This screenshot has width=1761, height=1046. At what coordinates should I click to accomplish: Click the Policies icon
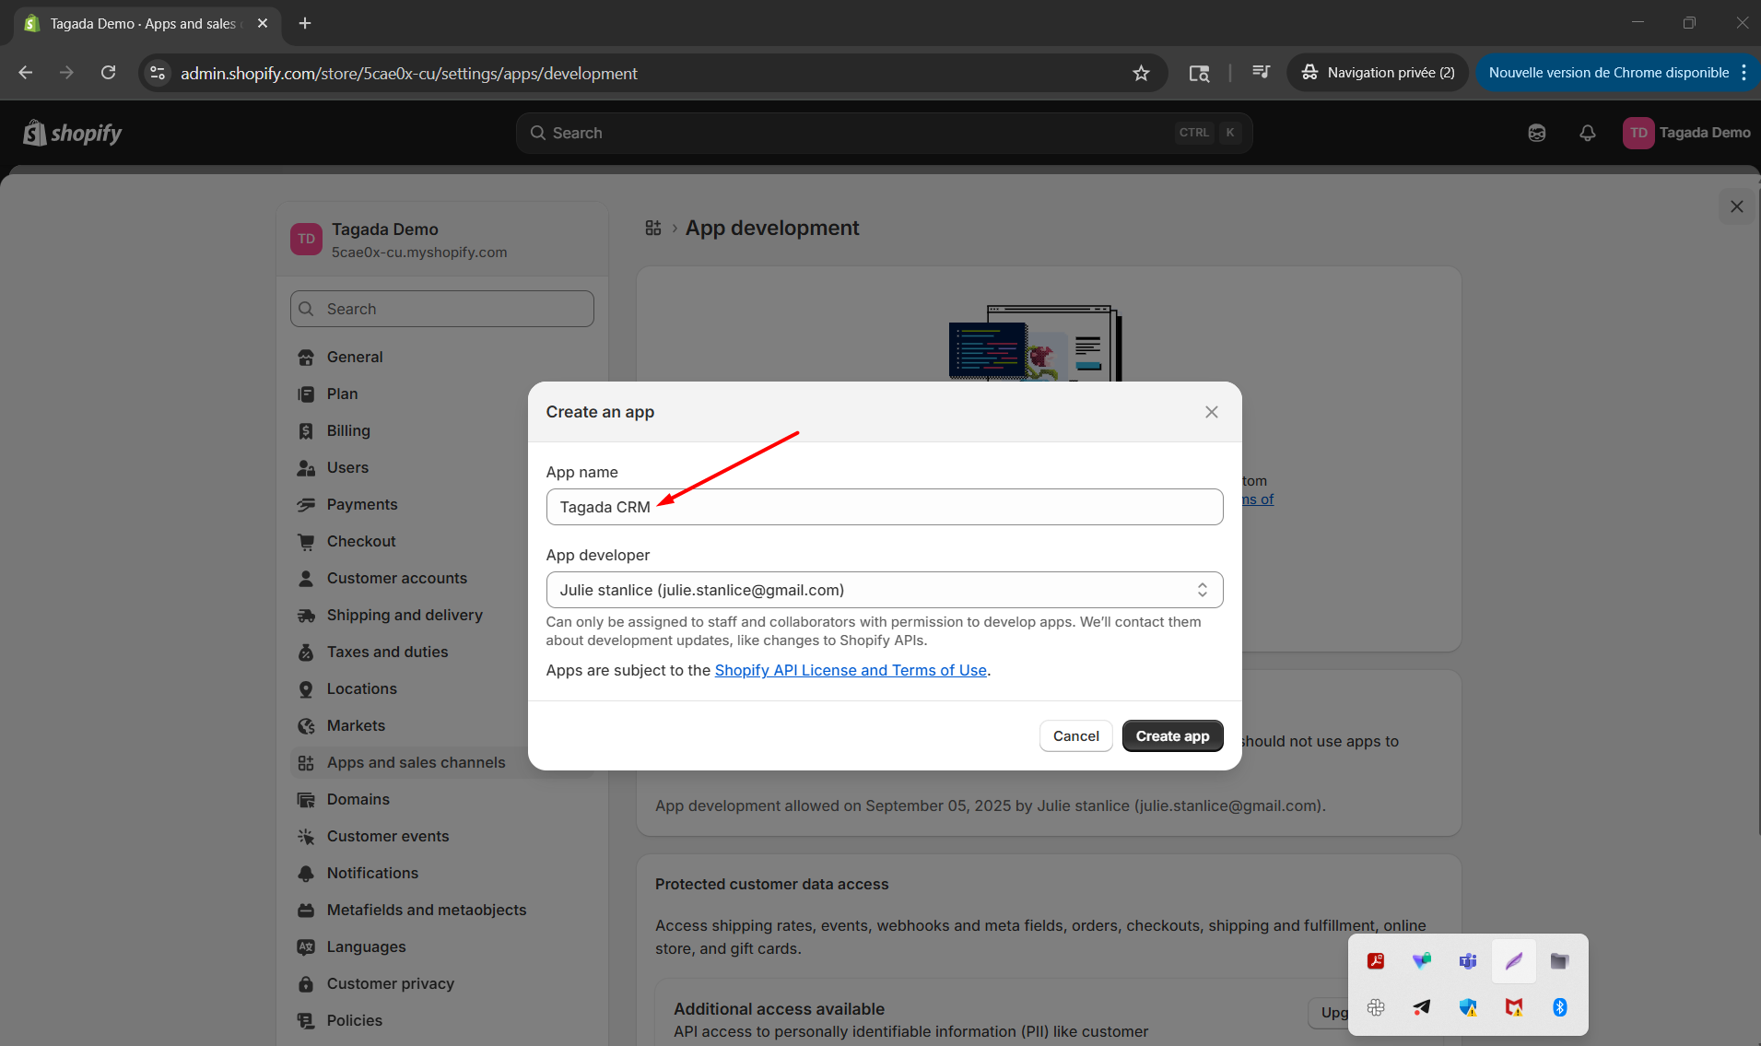(306, 1020)
